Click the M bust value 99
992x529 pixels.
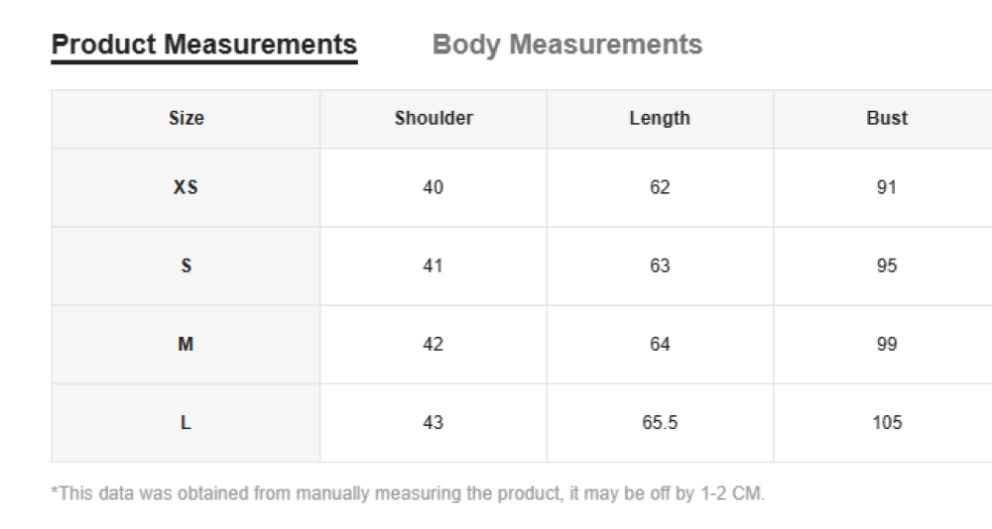(886, 344)
